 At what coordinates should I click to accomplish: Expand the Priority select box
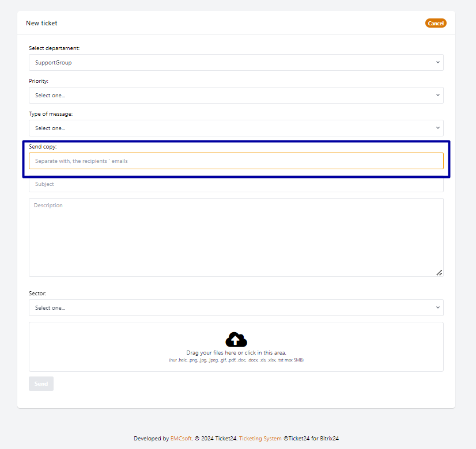tap(231, 95)
